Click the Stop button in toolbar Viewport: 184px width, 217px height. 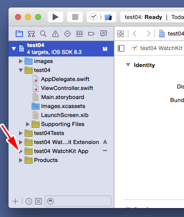click(75, 17)
